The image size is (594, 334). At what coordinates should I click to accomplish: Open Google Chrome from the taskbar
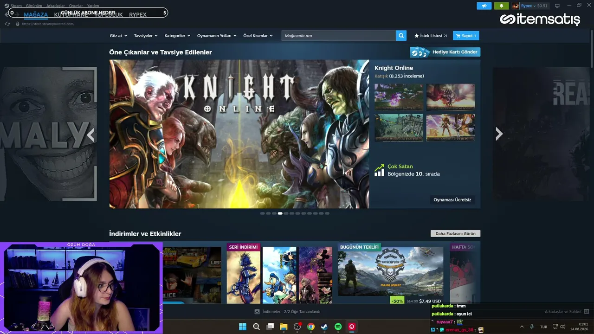click(311, 327)
